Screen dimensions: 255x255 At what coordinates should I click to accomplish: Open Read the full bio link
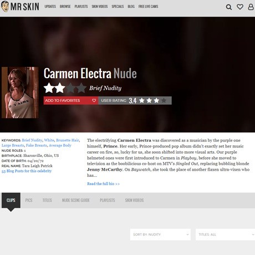coord(103,183)
